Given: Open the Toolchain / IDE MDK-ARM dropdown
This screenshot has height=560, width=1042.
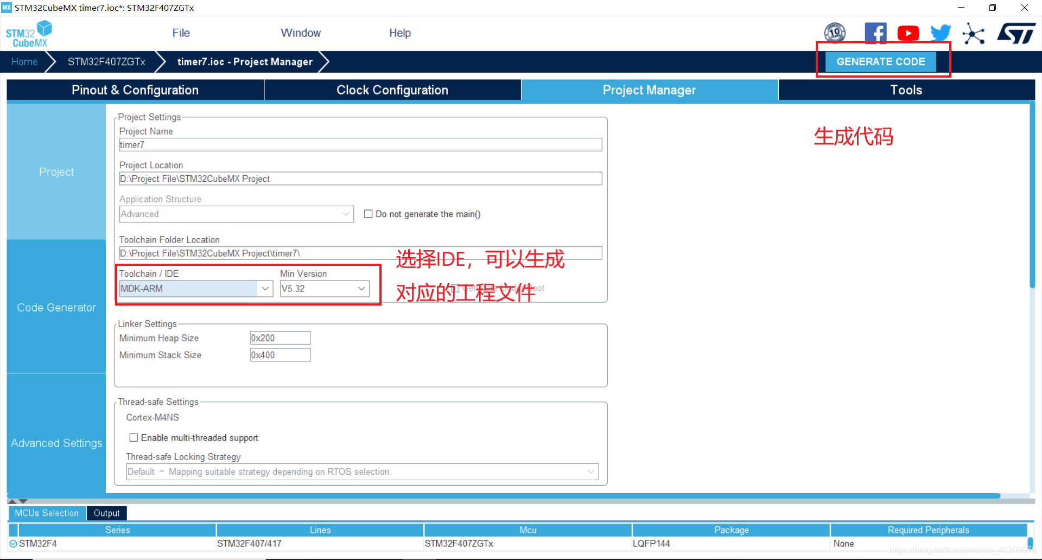Looking at the screenshot, I should (x=196, y=289).
